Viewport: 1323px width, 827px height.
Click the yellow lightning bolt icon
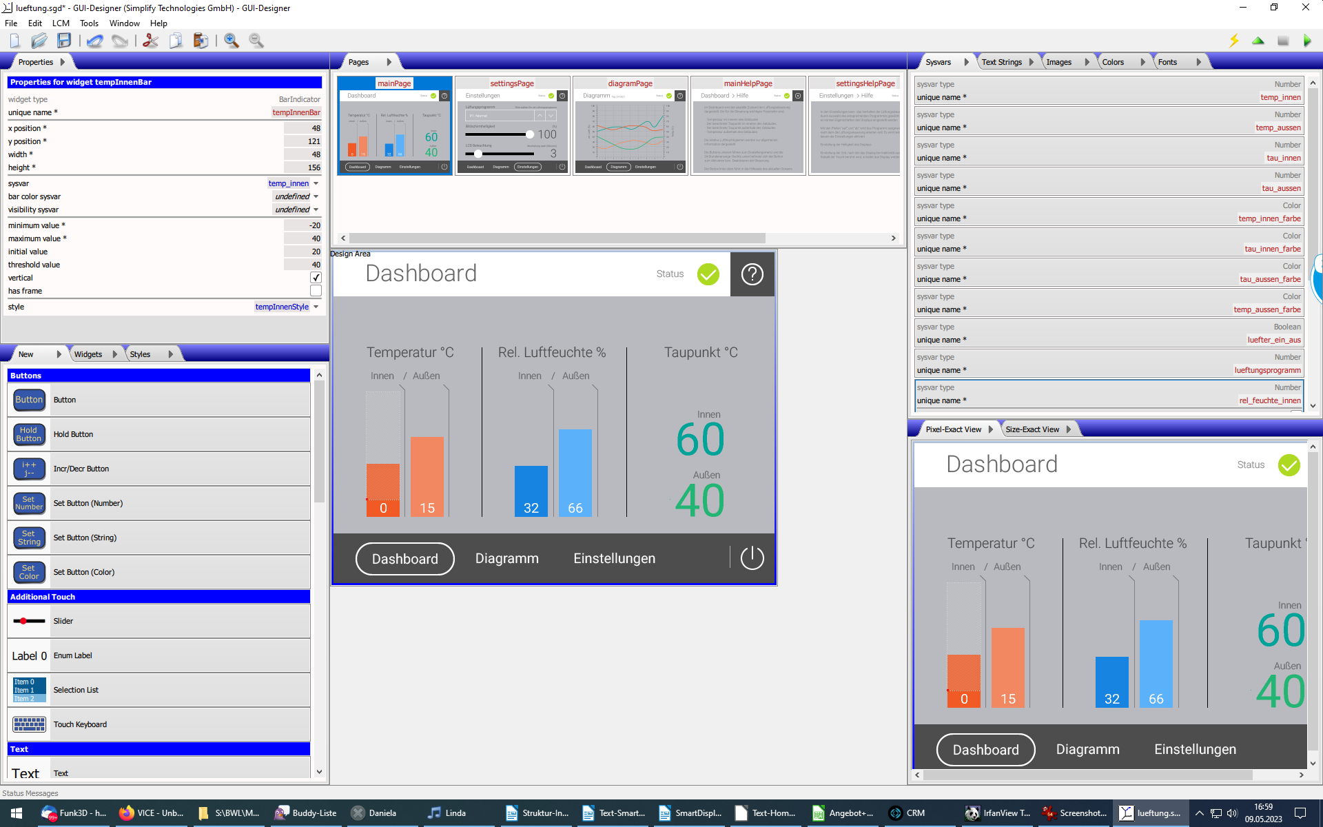click(1233, 41)
